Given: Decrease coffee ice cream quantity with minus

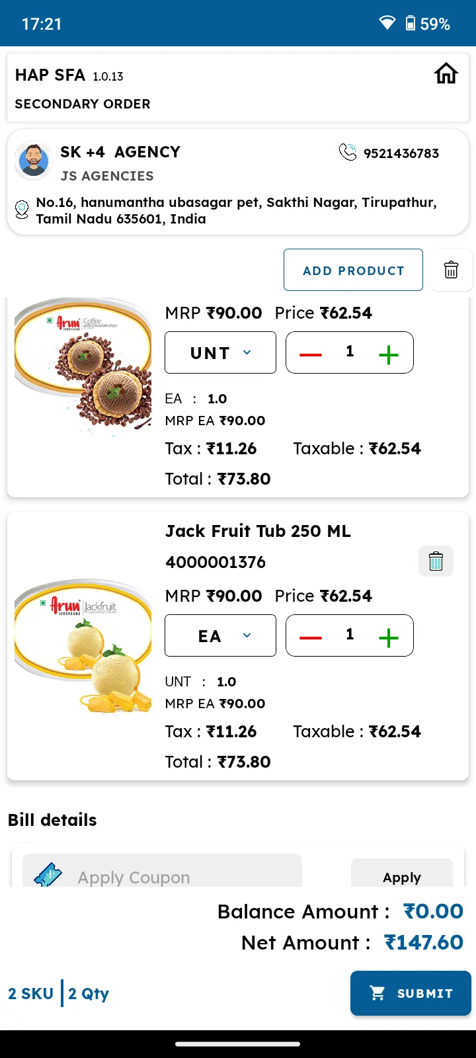Looking at the screenshot, I should (x=310, y=355).
